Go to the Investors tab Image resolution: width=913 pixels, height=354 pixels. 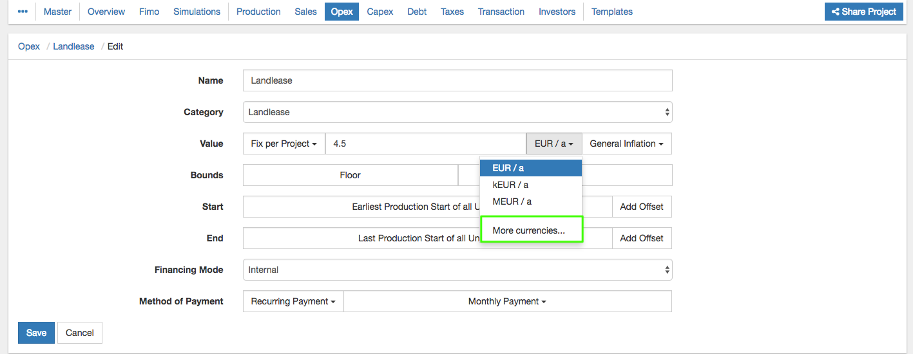click(557, 12)
